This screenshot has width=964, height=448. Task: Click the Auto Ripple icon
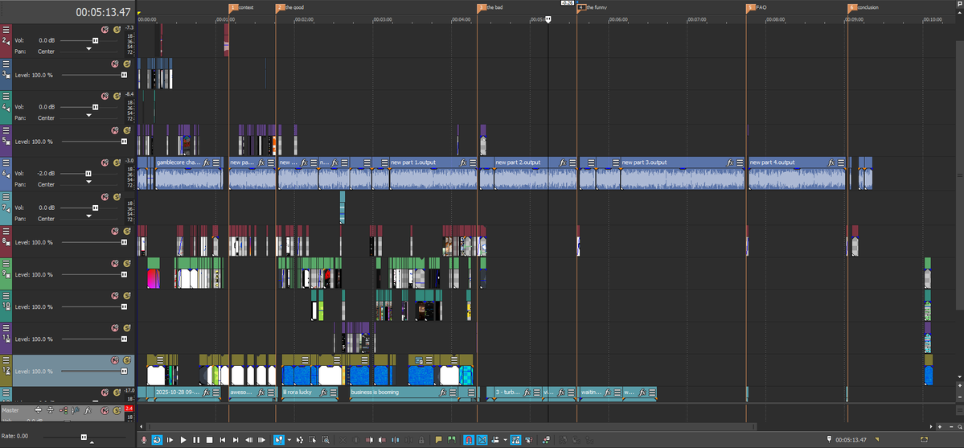pos(495,440)
